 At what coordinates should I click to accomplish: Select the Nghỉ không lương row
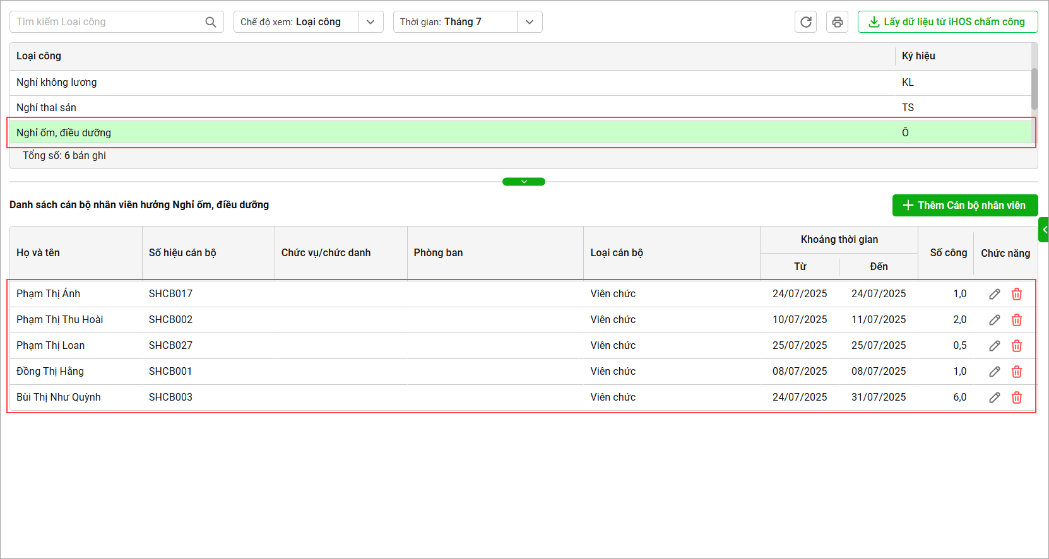[442, 83]
